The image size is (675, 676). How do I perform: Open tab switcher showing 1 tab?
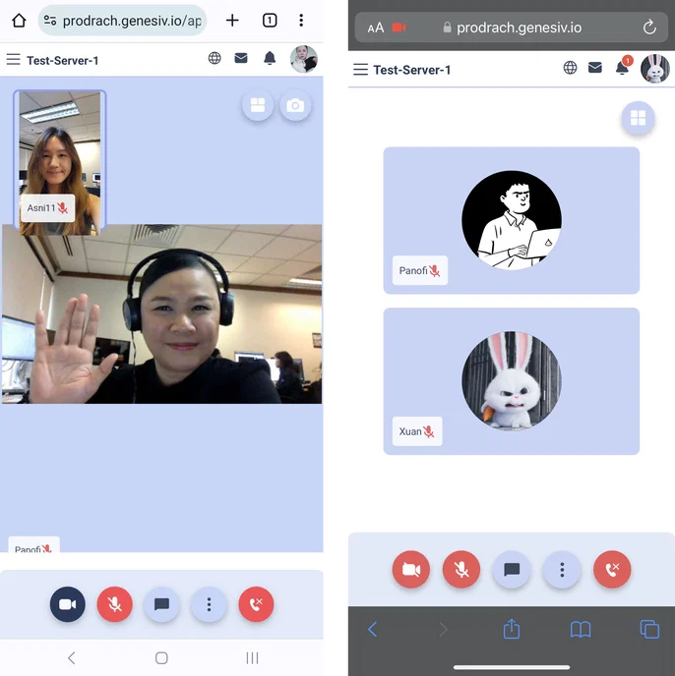[270, 21]
